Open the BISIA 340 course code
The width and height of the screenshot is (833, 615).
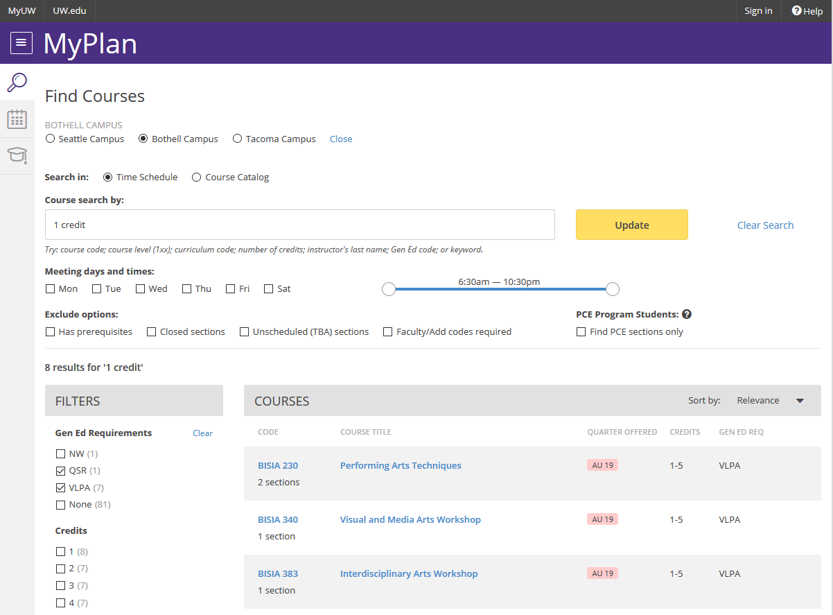pos(278,520)
